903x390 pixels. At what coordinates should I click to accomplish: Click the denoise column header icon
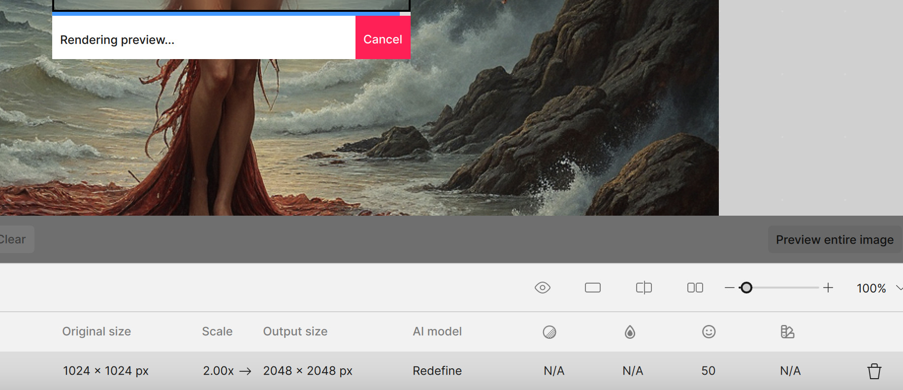coord(549,332)
